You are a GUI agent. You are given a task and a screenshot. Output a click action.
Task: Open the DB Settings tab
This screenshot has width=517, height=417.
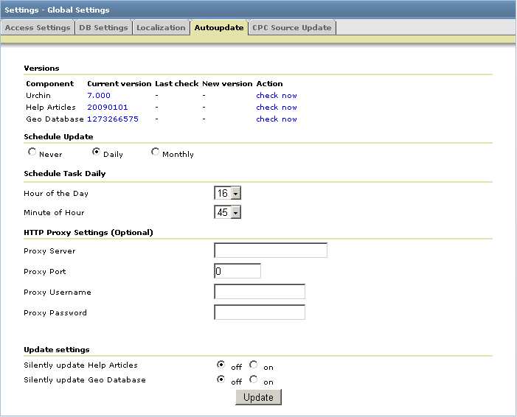[103, 27]
